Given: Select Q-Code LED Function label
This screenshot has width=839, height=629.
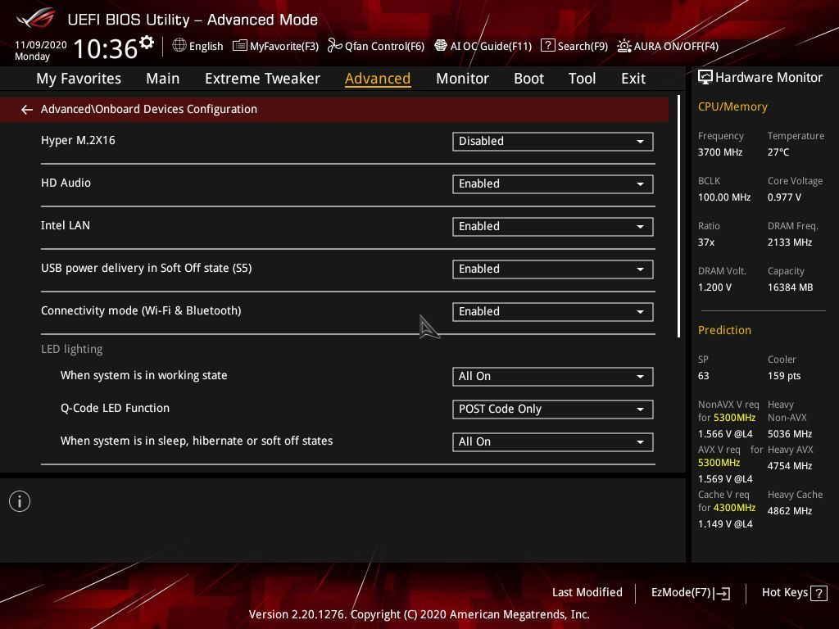Looking at the screenshot, I should point(115,408).
